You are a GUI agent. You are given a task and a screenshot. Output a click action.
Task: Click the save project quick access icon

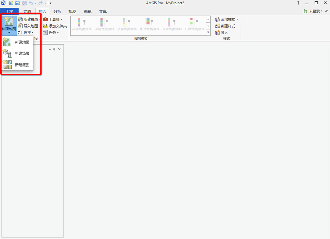click(x=24, y=3)
